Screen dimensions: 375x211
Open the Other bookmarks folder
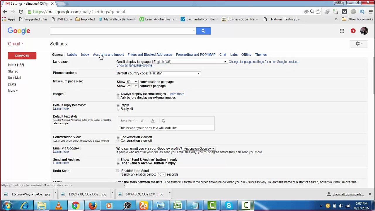click(357, 19)
